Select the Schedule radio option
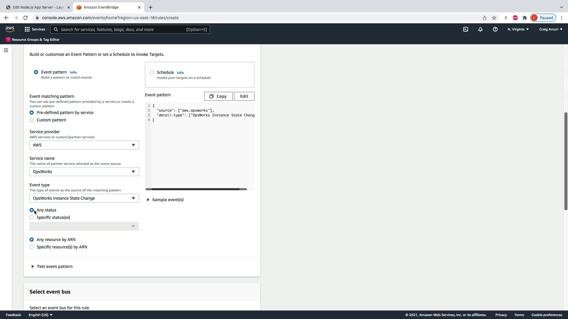 tap(152, 72)
